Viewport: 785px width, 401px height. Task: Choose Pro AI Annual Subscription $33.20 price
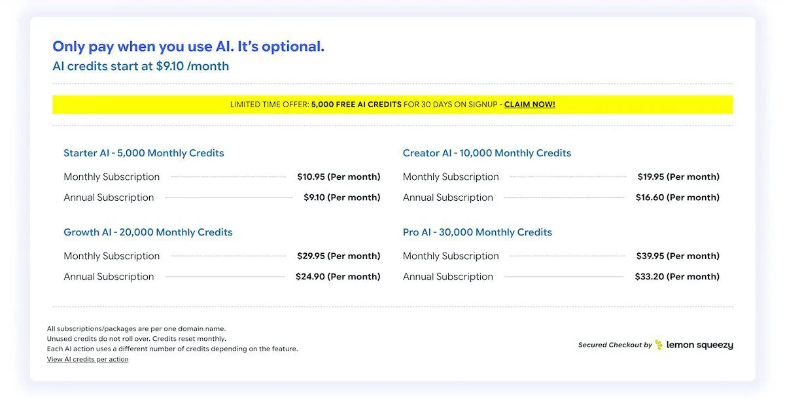pos(677,277)
